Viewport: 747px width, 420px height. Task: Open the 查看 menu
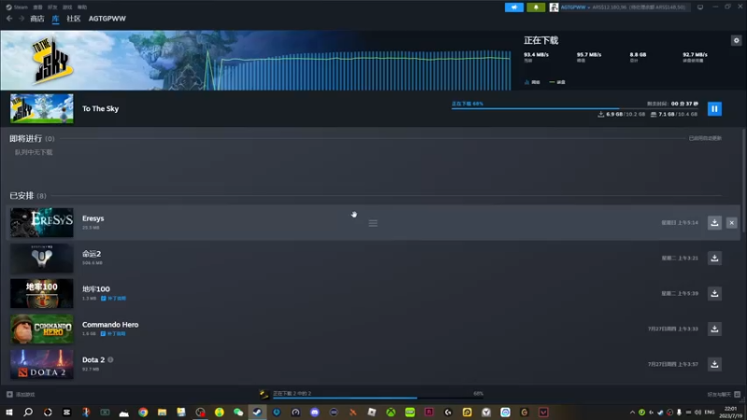point(37,7)
